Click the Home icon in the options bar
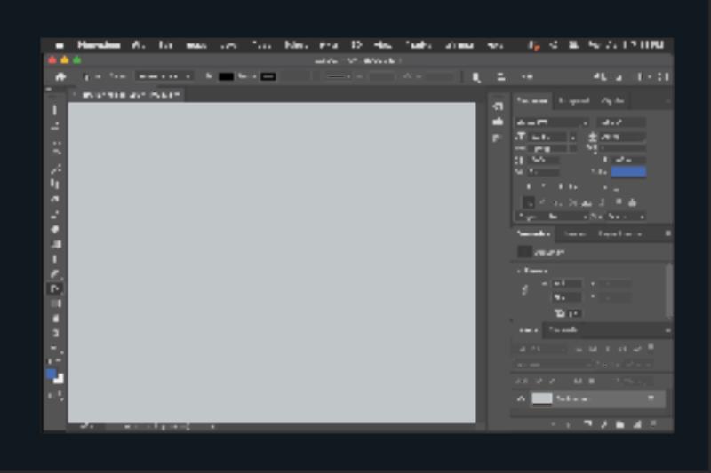The height and width of the screenshot is (473, 711). (x=60, y=76)
